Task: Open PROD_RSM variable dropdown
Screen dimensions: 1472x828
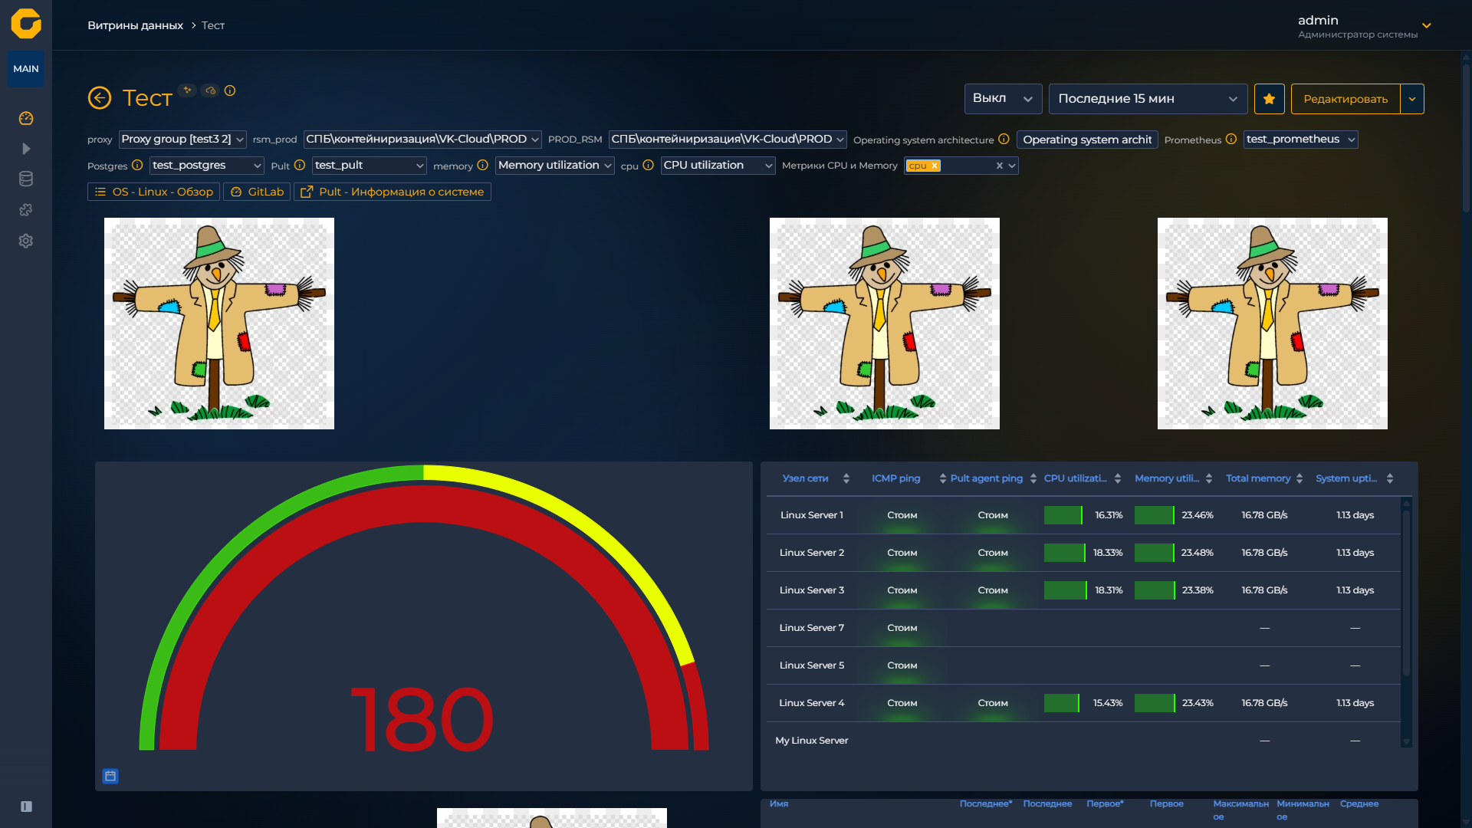Action: [x=728, y=140]
